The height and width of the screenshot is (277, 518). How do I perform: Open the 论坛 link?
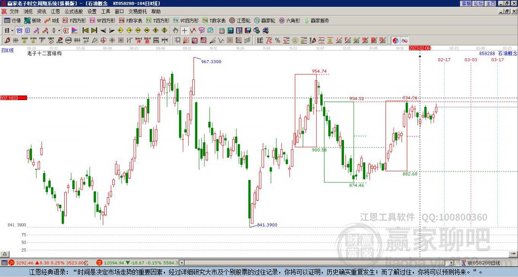click(x=479, y=4)
